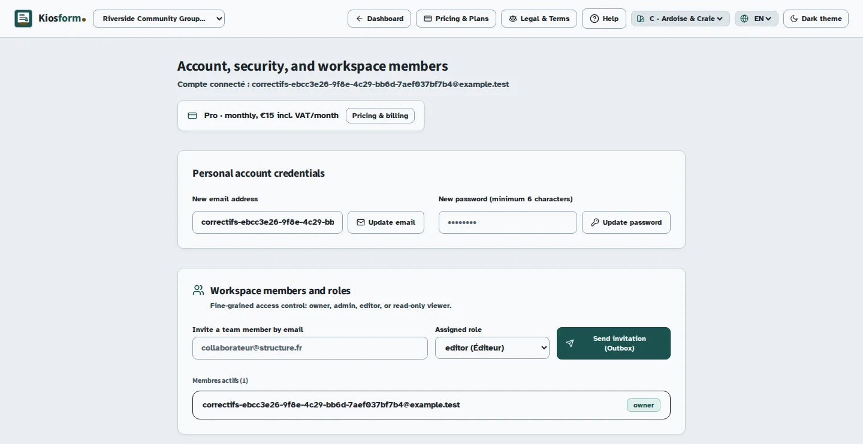Viewport: 863px width, 444px height.
Task: Click the Kiosform logo icon
Action: pyautogui.click(x=23, y=19)
